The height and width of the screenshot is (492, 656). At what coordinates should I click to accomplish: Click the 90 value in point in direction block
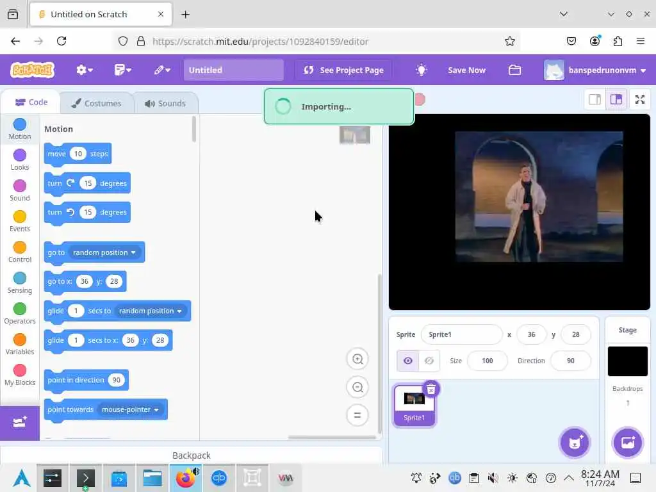[x=117, y=381]
